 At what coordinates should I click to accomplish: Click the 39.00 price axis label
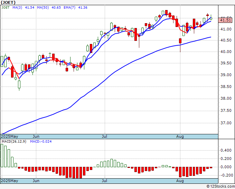point(226,75)
